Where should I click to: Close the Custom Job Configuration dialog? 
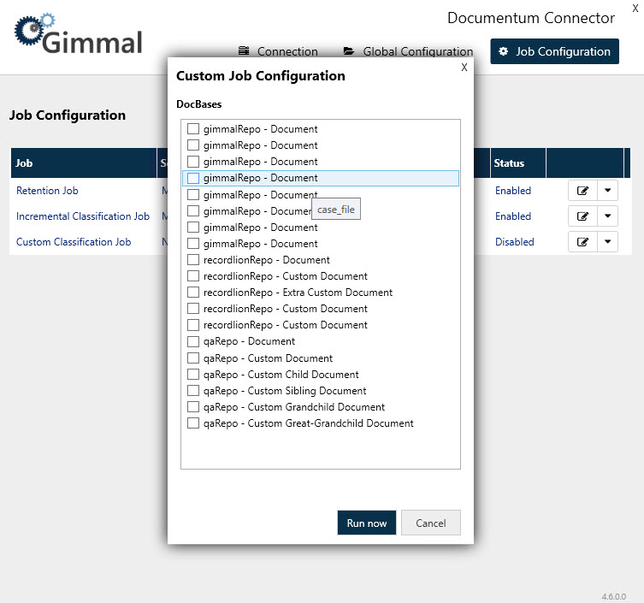464,68
